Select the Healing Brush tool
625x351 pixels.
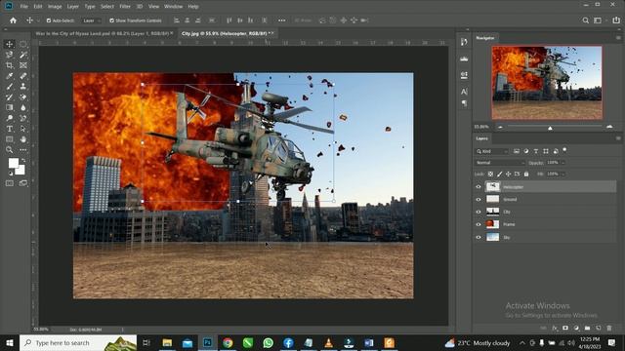23,76
